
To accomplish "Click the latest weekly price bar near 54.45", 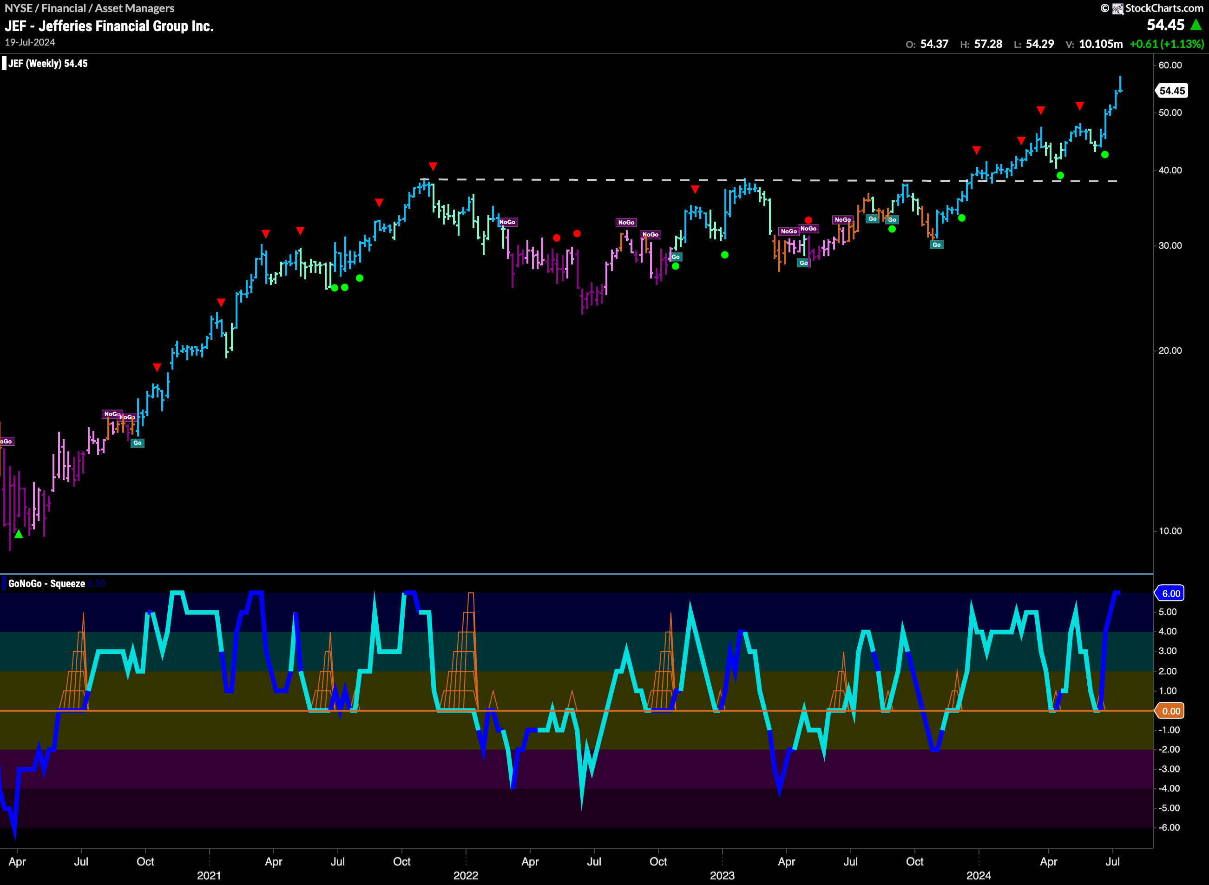I will click(x=1120, y=85).
